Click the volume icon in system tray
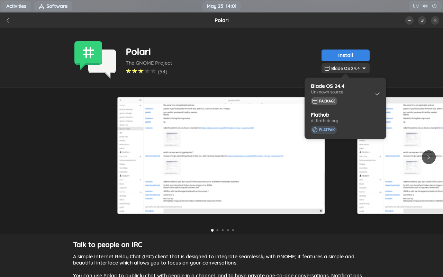 425,6
